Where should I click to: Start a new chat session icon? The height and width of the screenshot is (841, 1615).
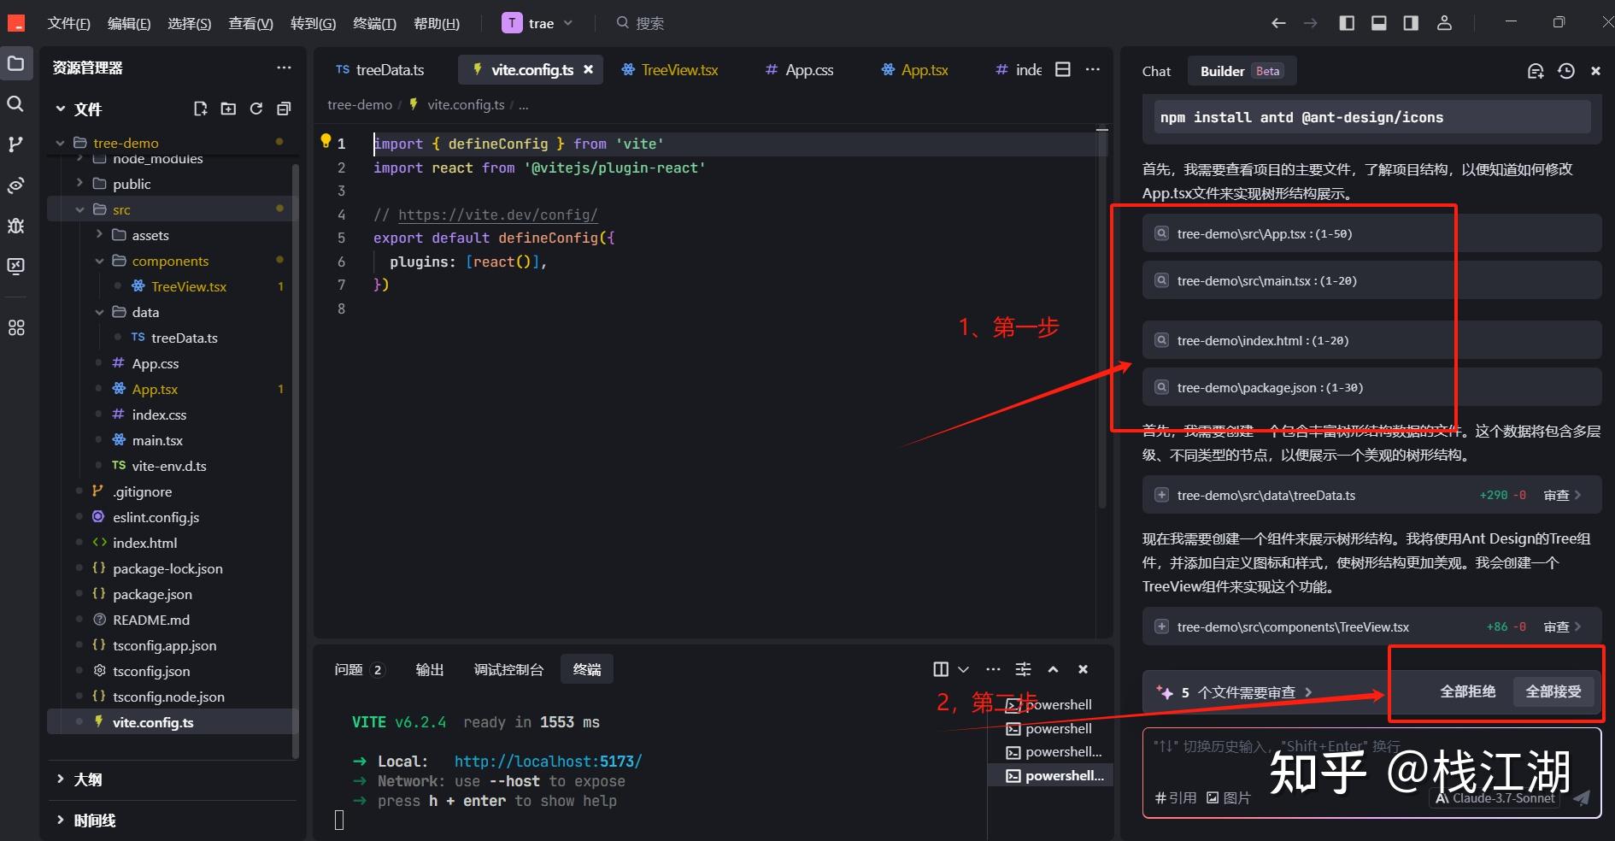(x=1536, y=71)
